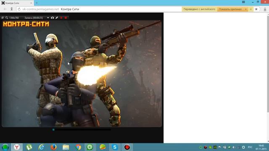Click the recorder magnifier zoom icon
The height and width of the screenshot is (151, 269).
pos(7,18)
